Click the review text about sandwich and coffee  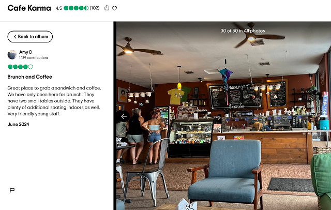(54, 101)
